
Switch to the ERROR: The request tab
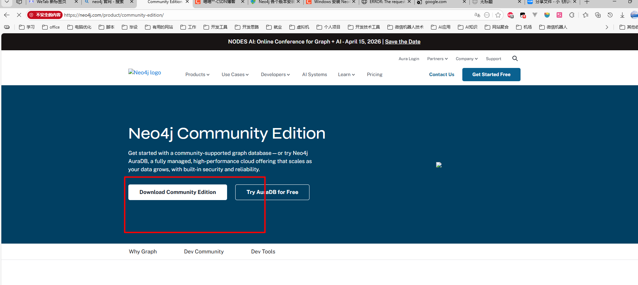tap(387, 2)
